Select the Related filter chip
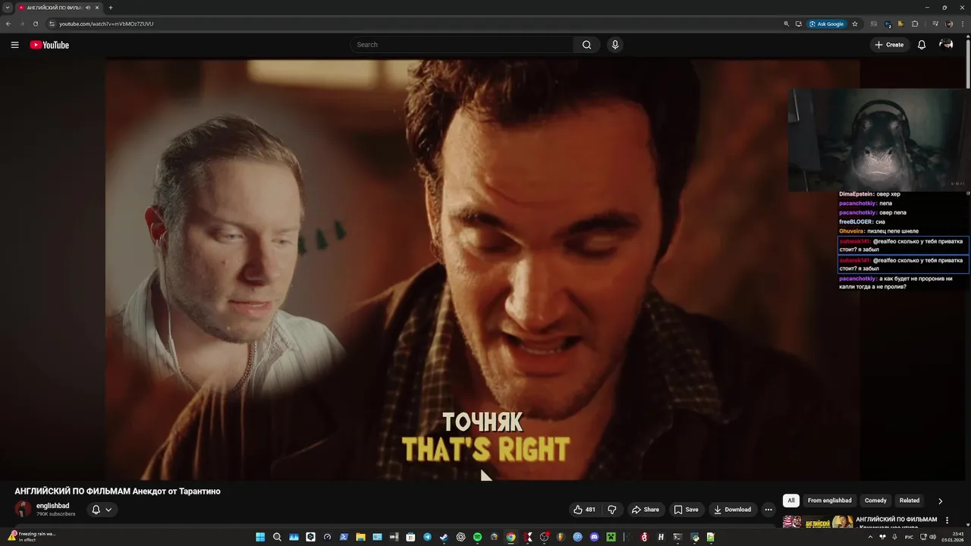This screenshot has height=546, width=971. point(910,500)
